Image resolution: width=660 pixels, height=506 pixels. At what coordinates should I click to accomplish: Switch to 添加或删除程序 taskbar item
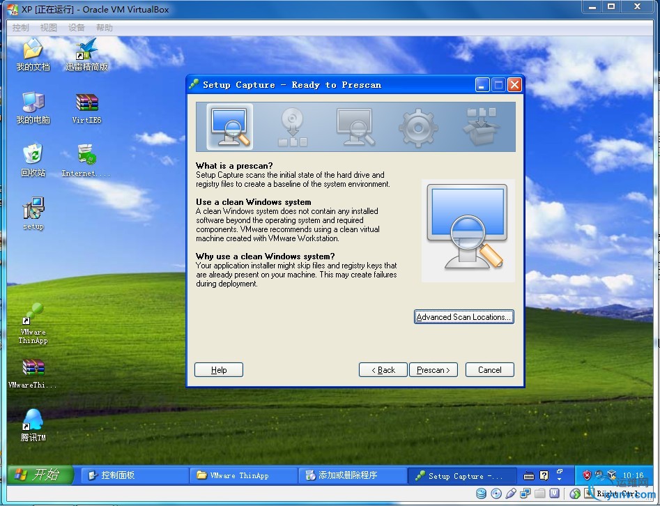(x=352, y=475)
